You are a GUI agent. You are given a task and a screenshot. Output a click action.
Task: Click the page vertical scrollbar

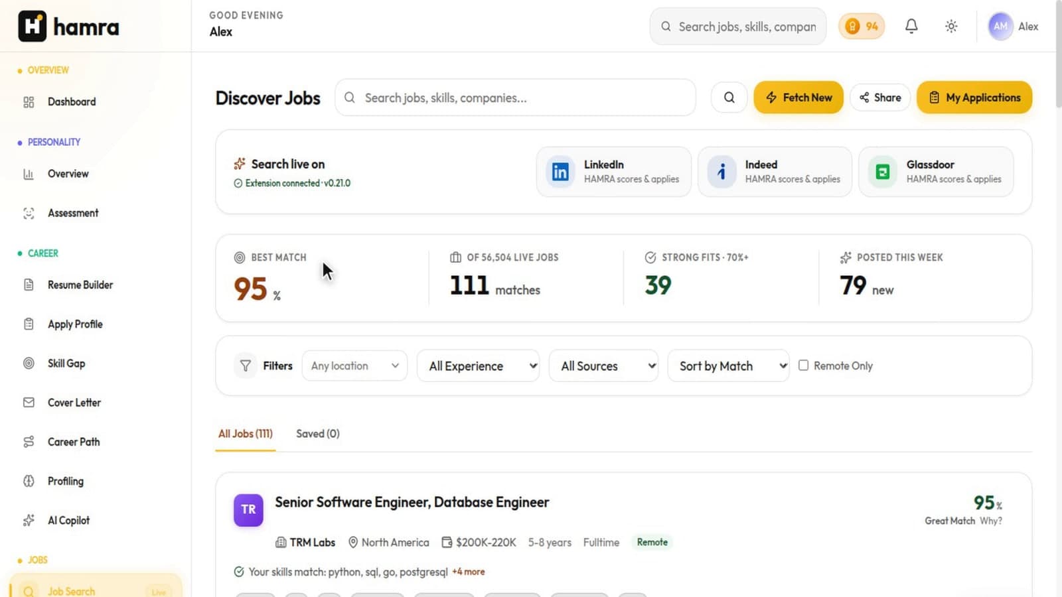click(1058, 53)
